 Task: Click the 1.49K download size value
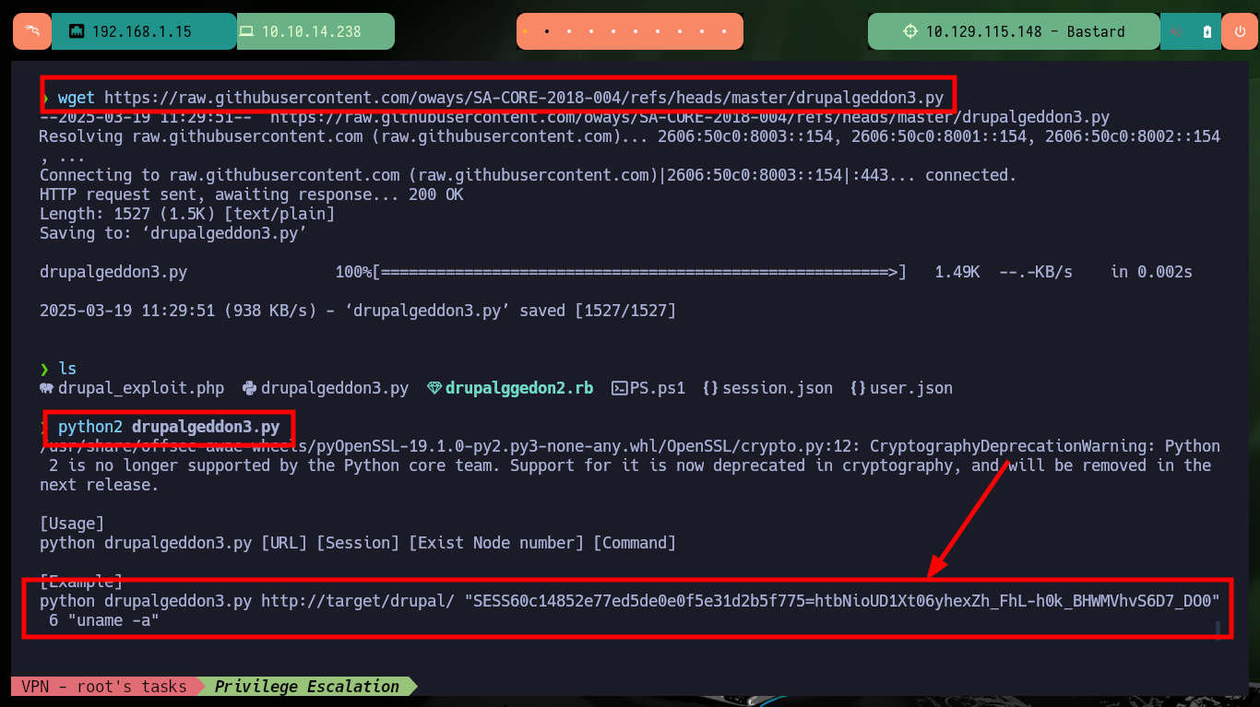click(x=957, y=272)
